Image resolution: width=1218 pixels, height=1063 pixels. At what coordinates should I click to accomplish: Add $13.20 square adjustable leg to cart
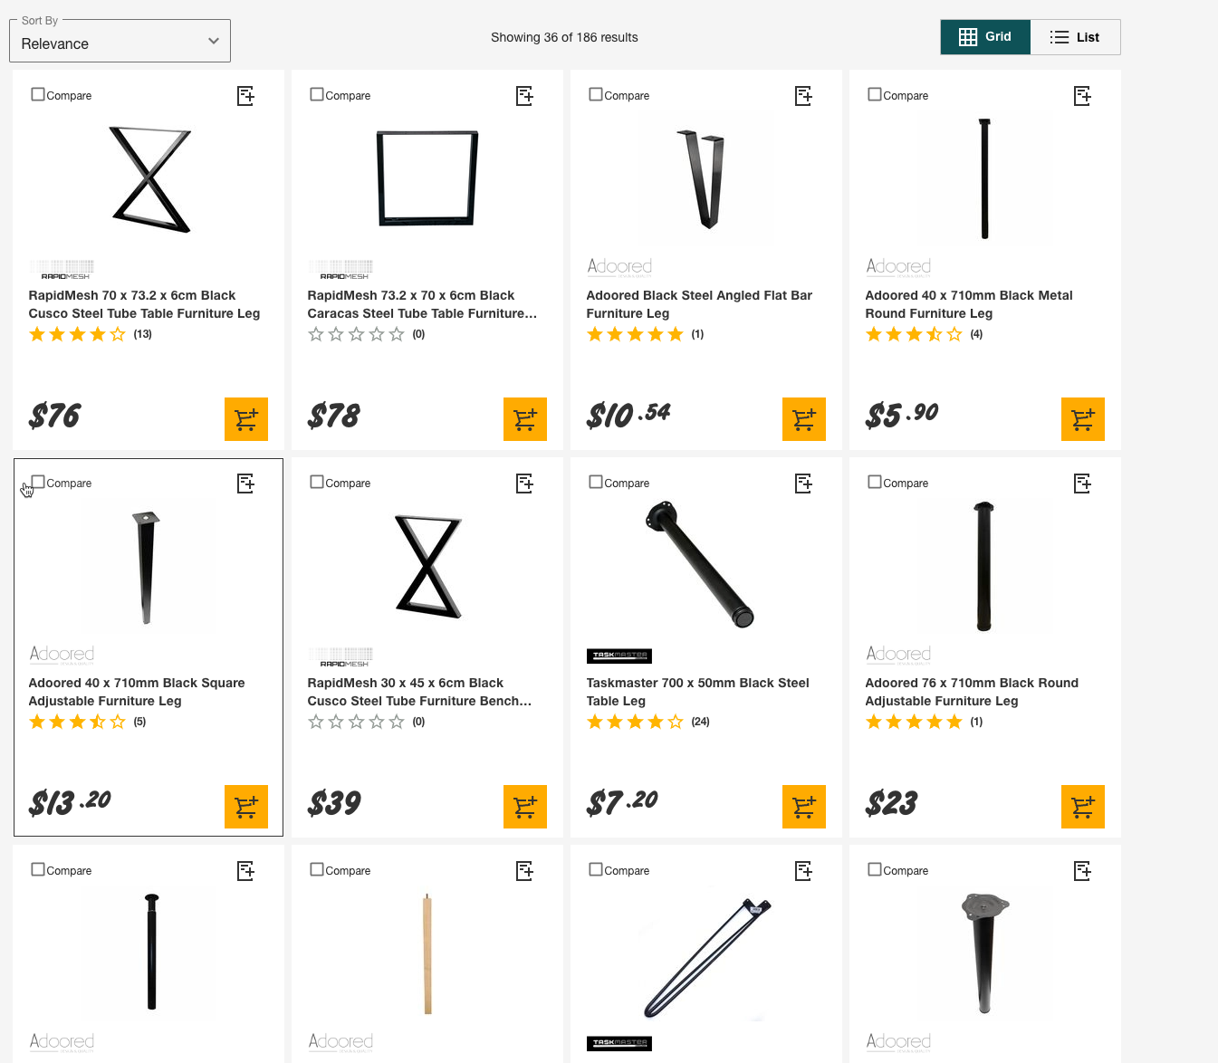246,807
